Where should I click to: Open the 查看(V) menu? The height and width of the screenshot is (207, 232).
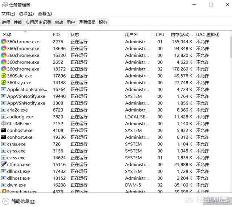[45, 14]
